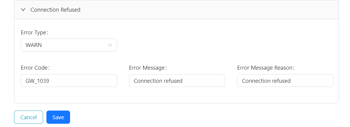The width and height of the screenshot is (350, 127).
Task: Click the GW_1039 text in Error Code
Action: click(x=37, y=81)
